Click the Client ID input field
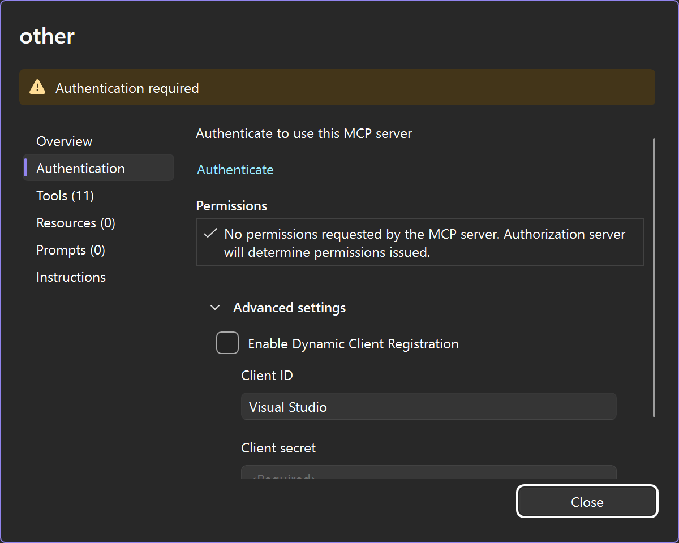The width and height of the screenshot is (679, 543). click(428, 406)
